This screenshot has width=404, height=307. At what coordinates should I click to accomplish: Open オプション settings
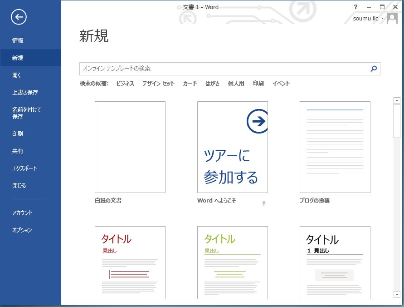(x=31, y=230)
